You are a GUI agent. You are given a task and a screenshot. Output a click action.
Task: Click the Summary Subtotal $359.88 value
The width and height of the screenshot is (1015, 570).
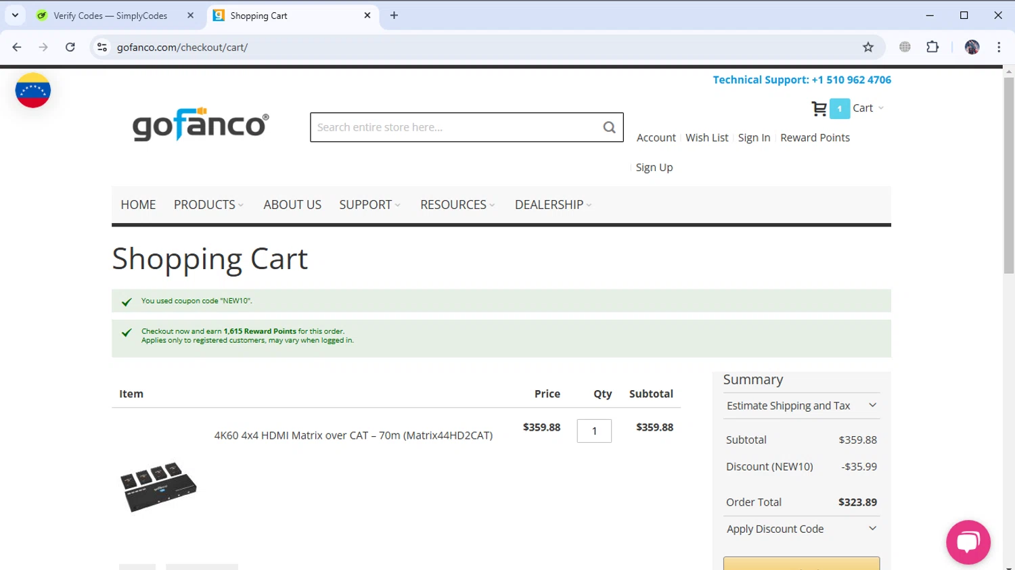[x=858, y=440]
